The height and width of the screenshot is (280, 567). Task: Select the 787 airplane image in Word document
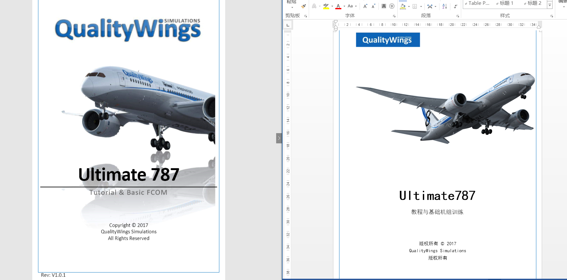coord(445,108)
